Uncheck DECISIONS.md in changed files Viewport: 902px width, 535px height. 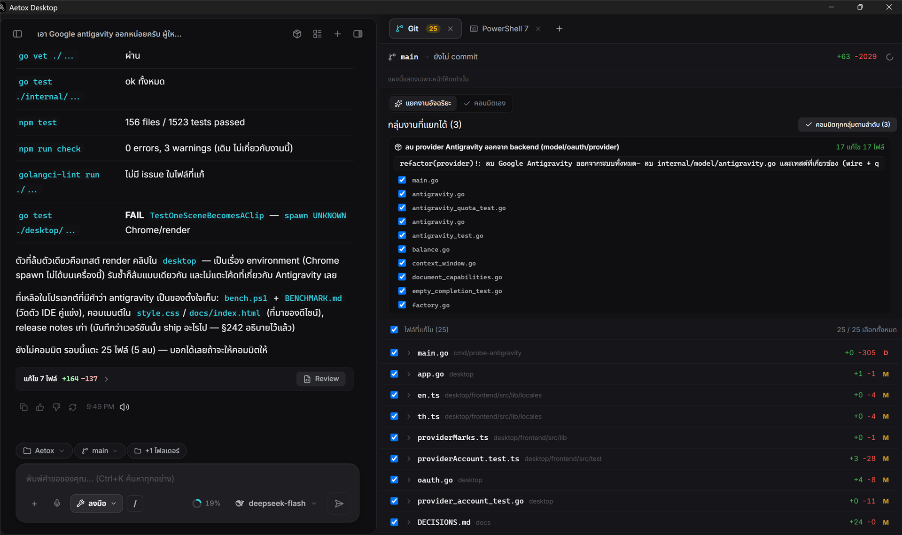(x=395, y=522)
